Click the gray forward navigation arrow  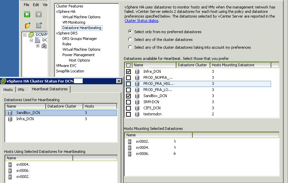39,14
